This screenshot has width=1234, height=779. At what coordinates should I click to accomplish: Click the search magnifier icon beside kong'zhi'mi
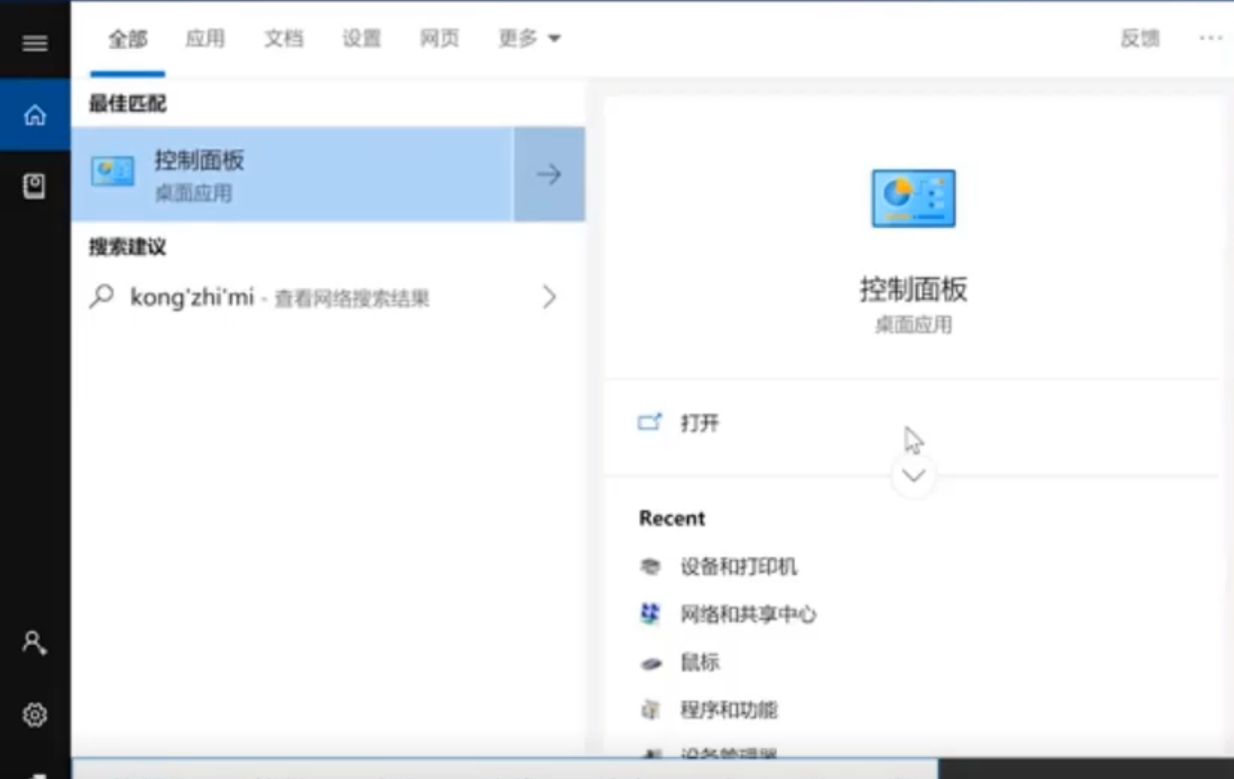(102, 297)
